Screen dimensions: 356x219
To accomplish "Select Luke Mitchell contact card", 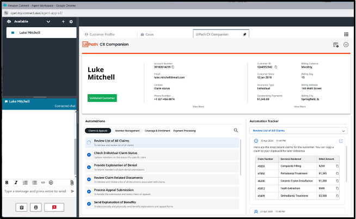I will (x=41, y=33).
